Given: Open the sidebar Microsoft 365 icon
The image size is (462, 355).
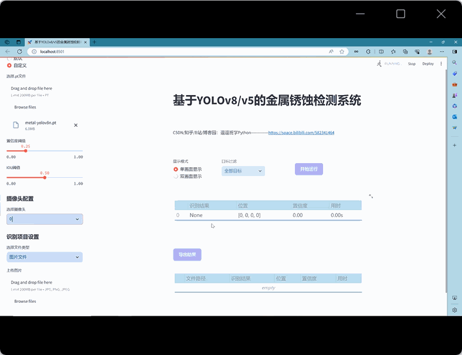Looking at the screenshot, I should pyautogui.click(x=454, y=106).
